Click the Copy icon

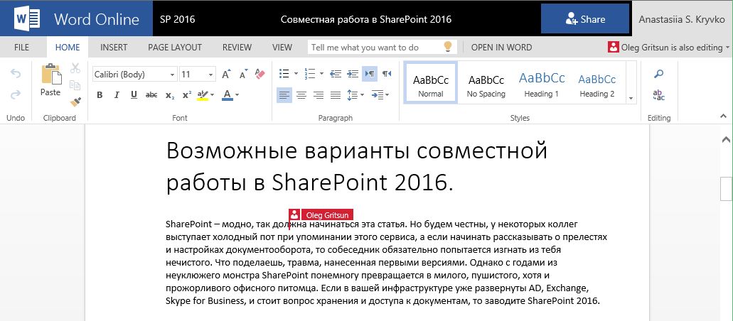tap(75, 85)
